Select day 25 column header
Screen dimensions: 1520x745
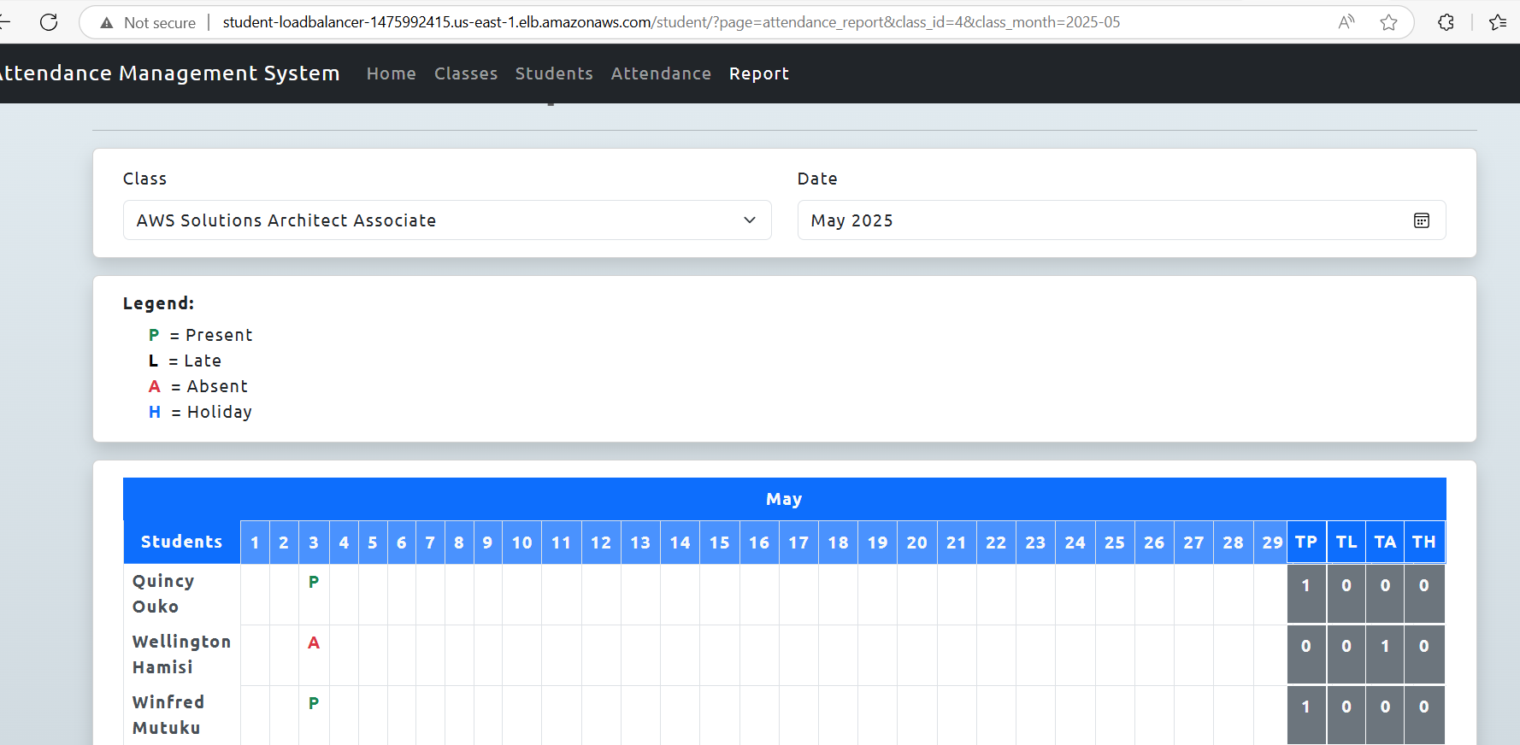1115,543
